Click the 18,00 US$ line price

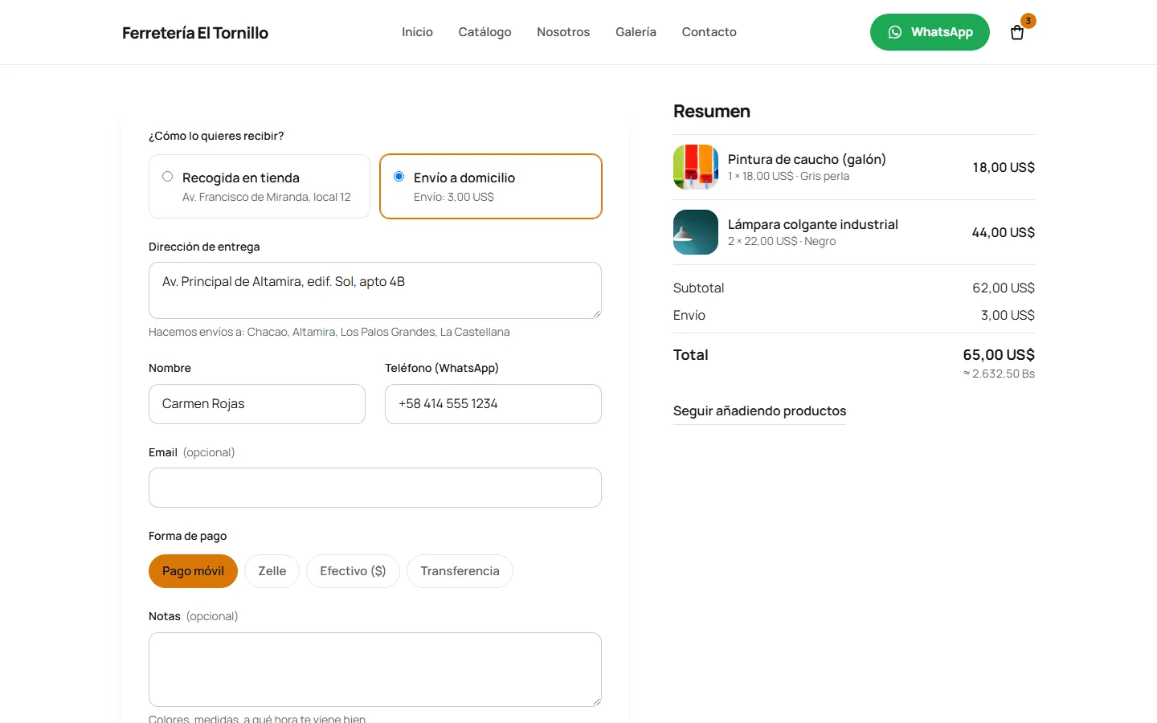[x=1004, y=167]
